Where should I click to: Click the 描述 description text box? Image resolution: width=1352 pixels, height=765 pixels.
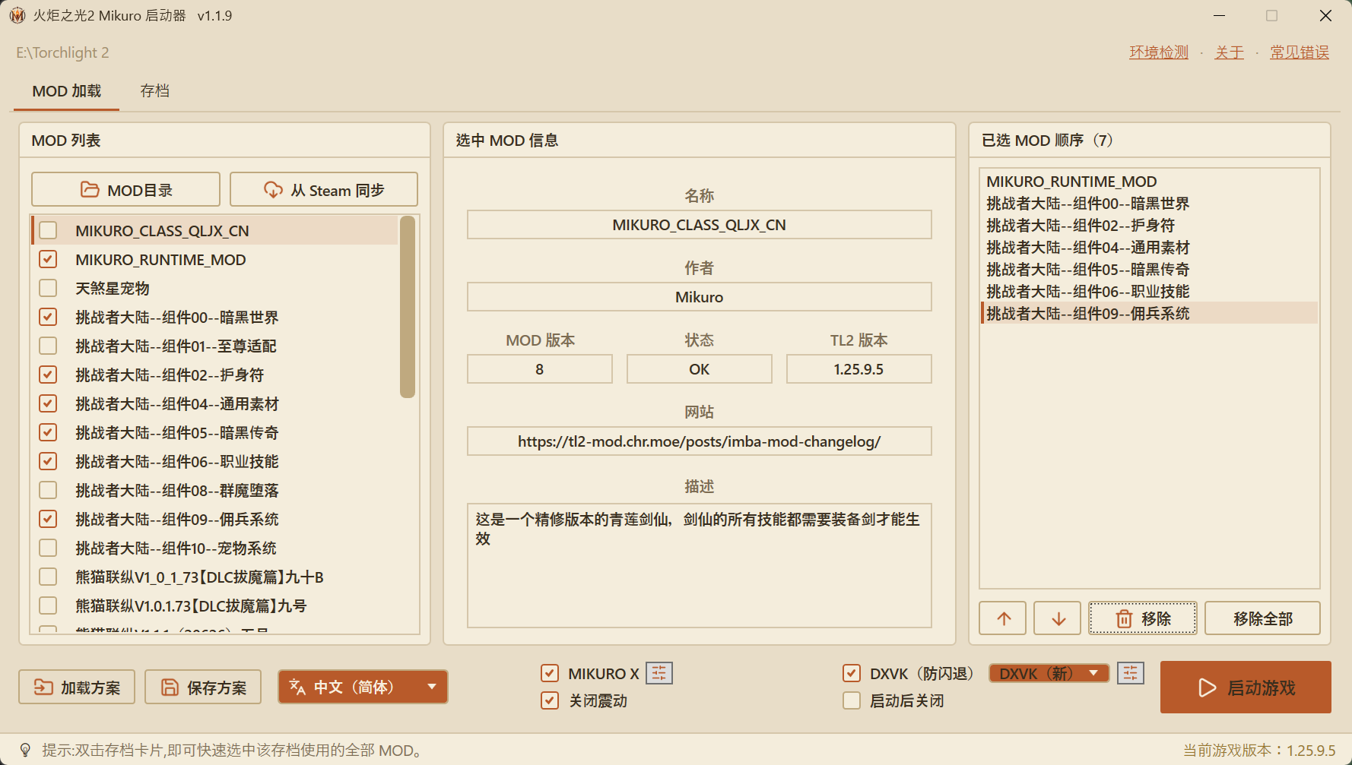tap(699, 565)
